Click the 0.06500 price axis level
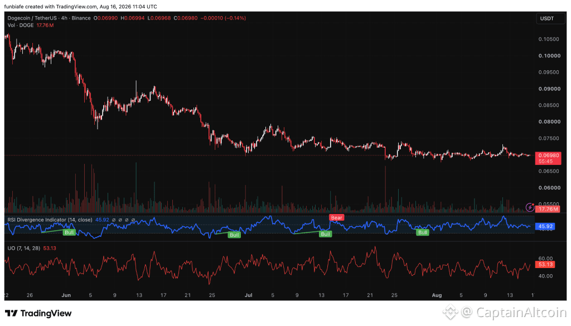This screenshot has height=326, width=571. click(x=549, y=171)
